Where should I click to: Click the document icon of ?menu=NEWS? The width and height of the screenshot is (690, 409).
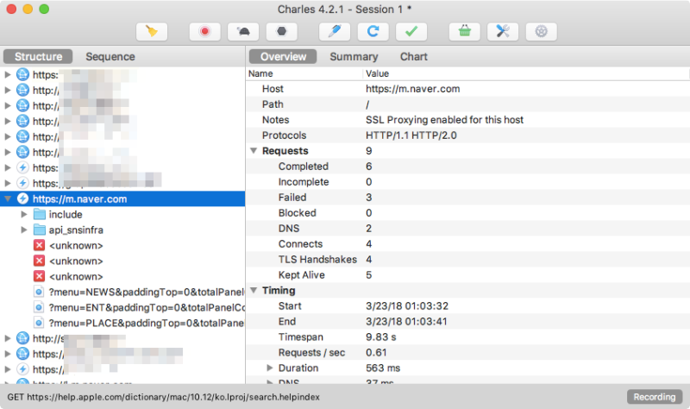coord(39,293)
